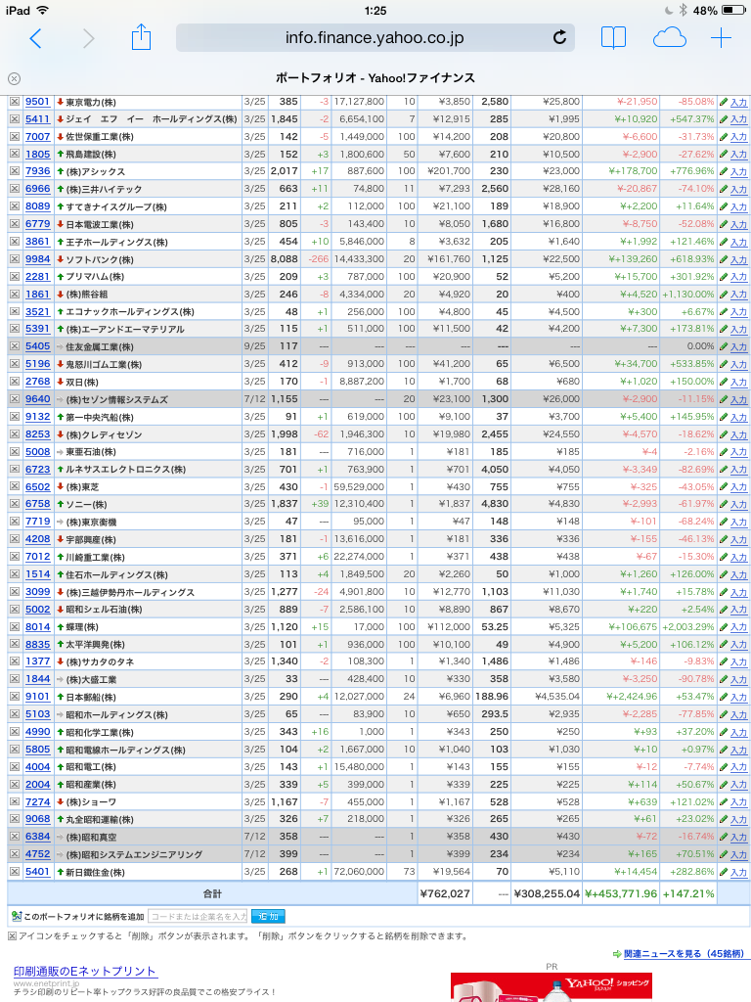
Task: Check delete box for 9101 日本郵船
Action: pos(14,697)
